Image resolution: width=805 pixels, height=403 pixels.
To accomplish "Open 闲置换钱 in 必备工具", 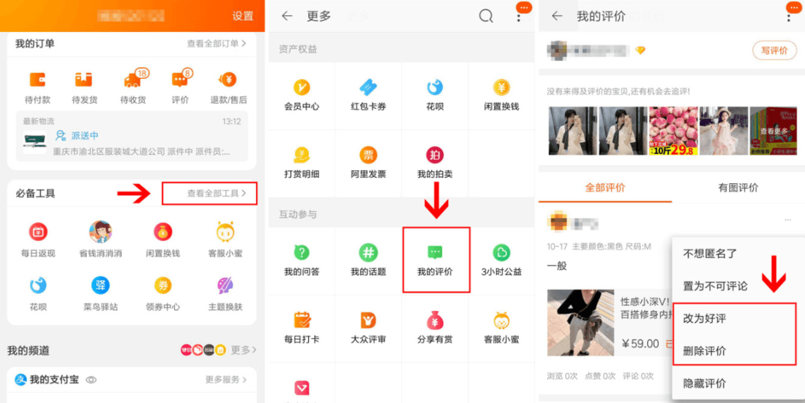I will tap(162, 232).
